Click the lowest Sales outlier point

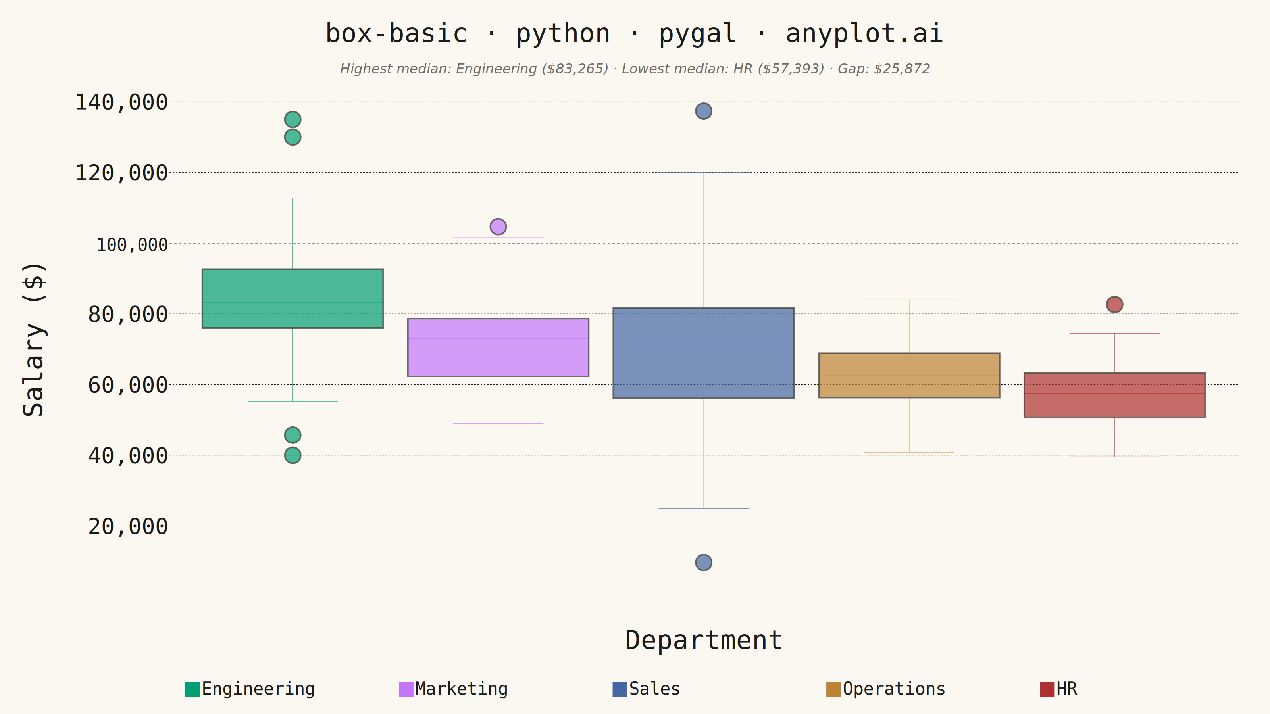click(704, 562)
